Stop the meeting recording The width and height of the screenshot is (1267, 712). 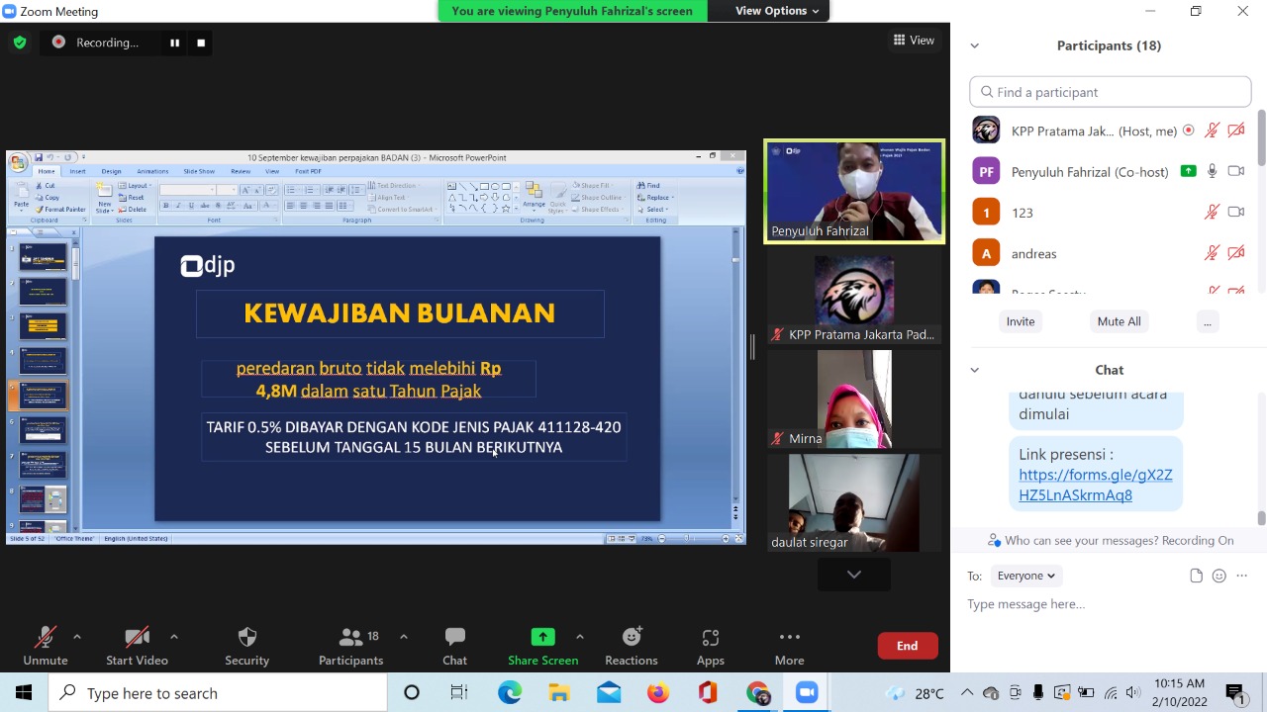[x=201, y=43]
